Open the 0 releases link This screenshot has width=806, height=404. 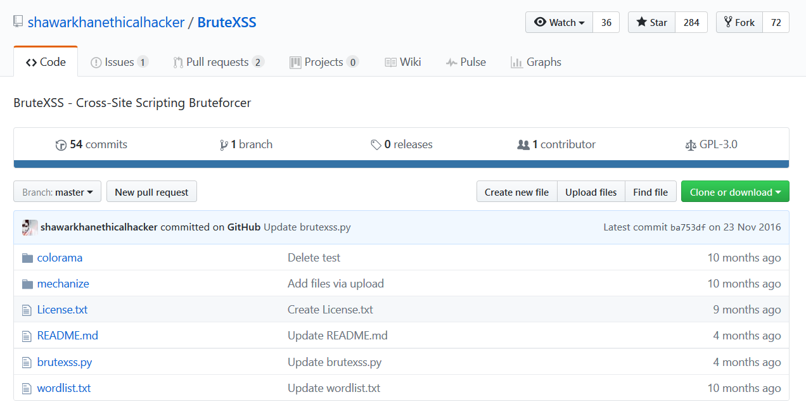(x=402, y=144)
